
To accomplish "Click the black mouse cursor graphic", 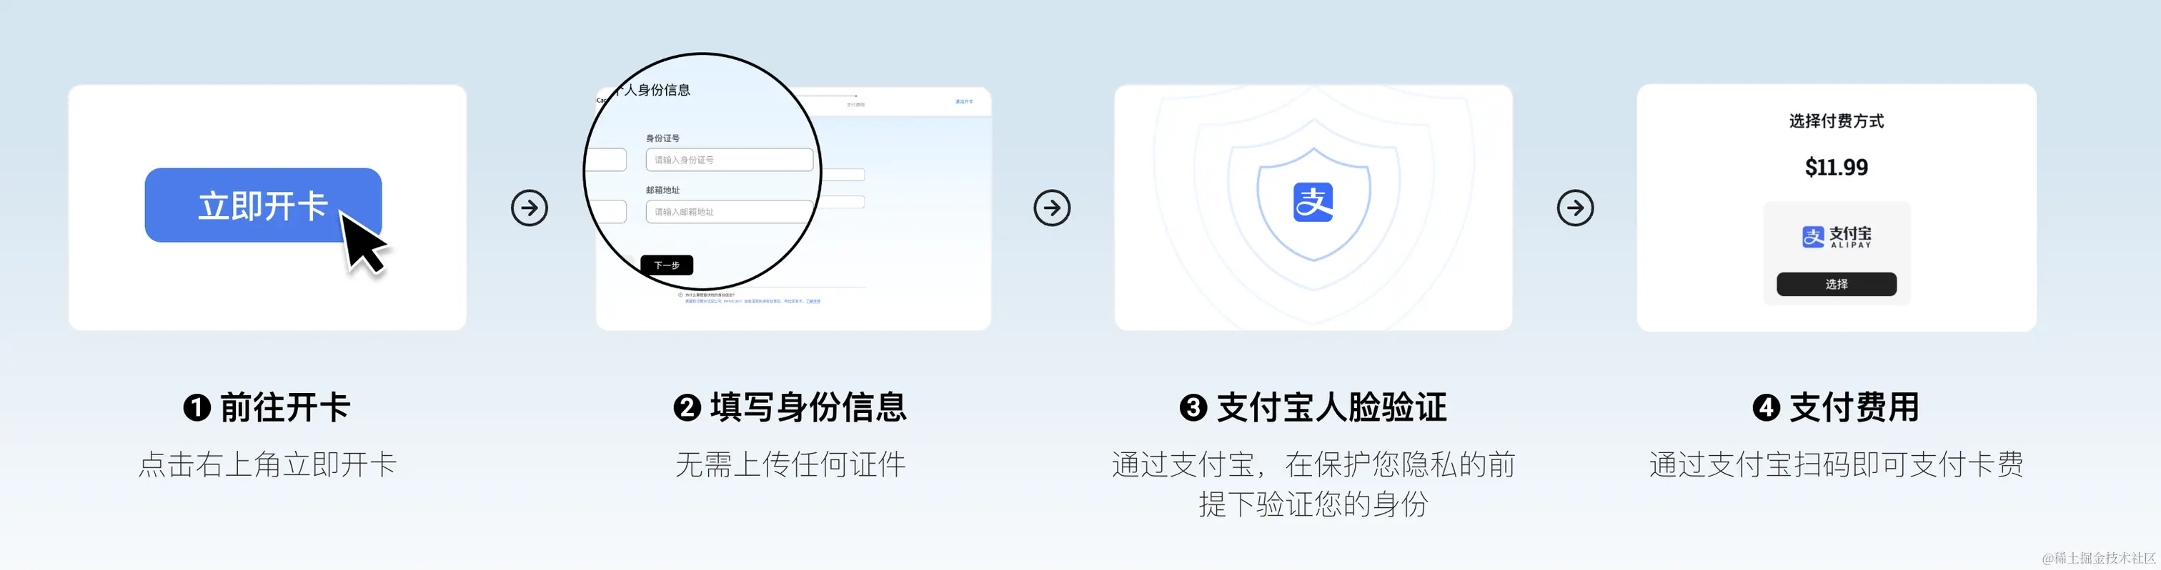I will [363, 242].
